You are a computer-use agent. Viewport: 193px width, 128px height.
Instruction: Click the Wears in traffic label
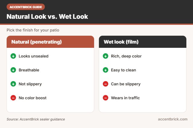pos(125,98)
